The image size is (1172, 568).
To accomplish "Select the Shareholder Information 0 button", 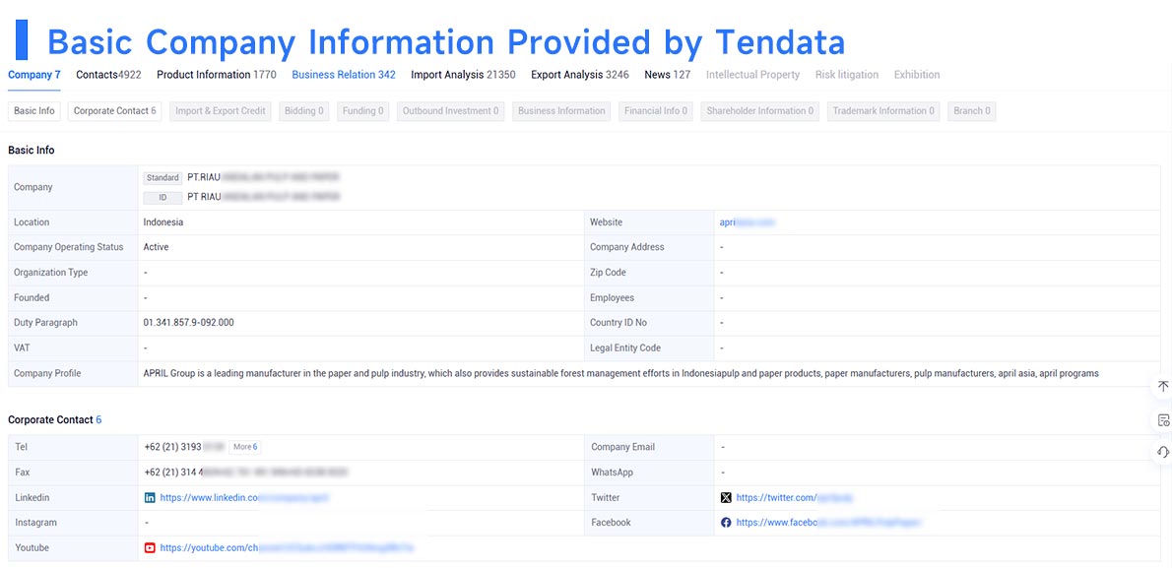I will coord(759,110).
